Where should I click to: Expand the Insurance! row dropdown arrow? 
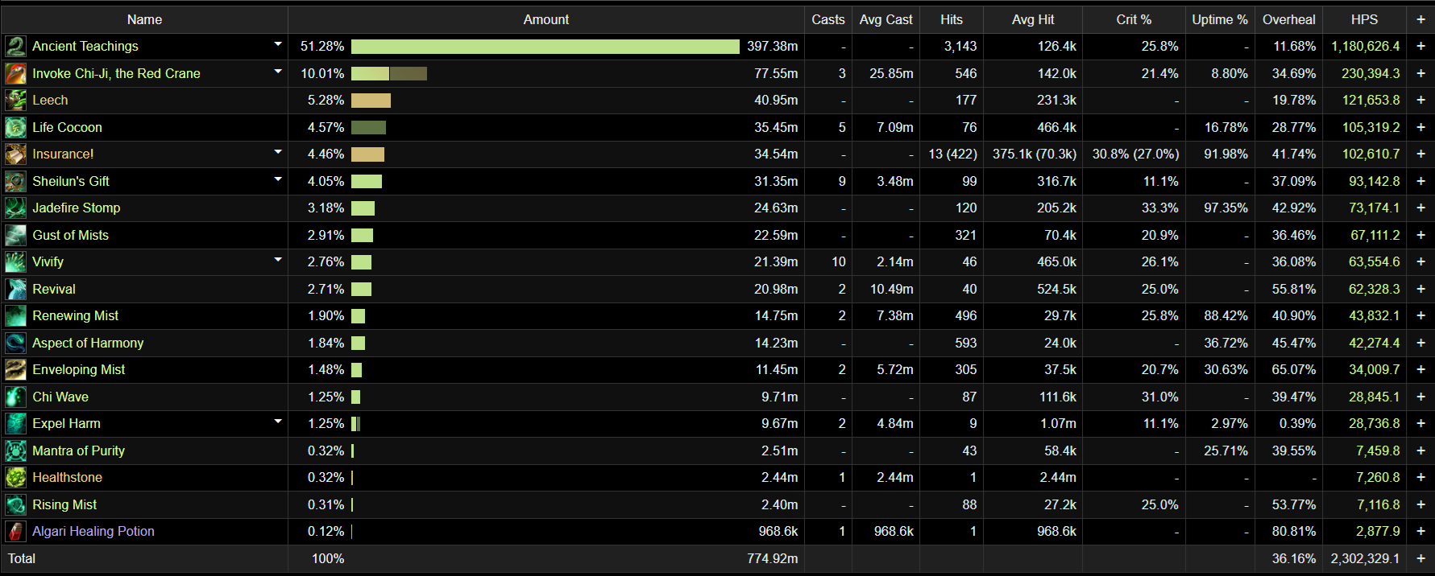(278, 152)
